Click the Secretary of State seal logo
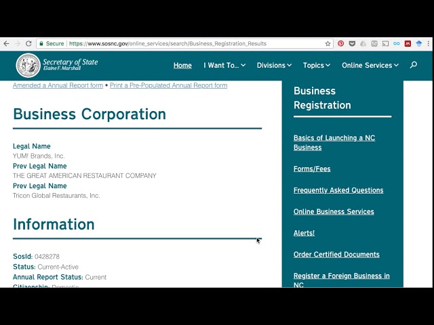This screenshot has height=325, width=434. tap(28, 65)
